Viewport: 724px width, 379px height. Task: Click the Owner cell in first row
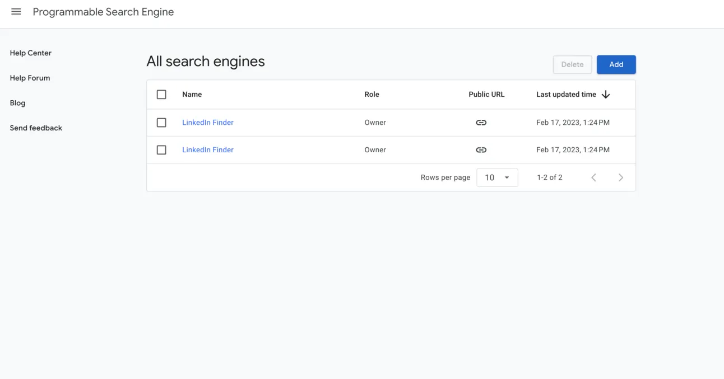[375, 123]
